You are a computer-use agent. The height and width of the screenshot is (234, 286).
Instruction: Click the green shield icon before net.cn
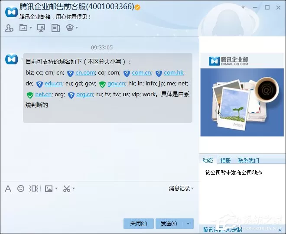click(x=30, y=95)
